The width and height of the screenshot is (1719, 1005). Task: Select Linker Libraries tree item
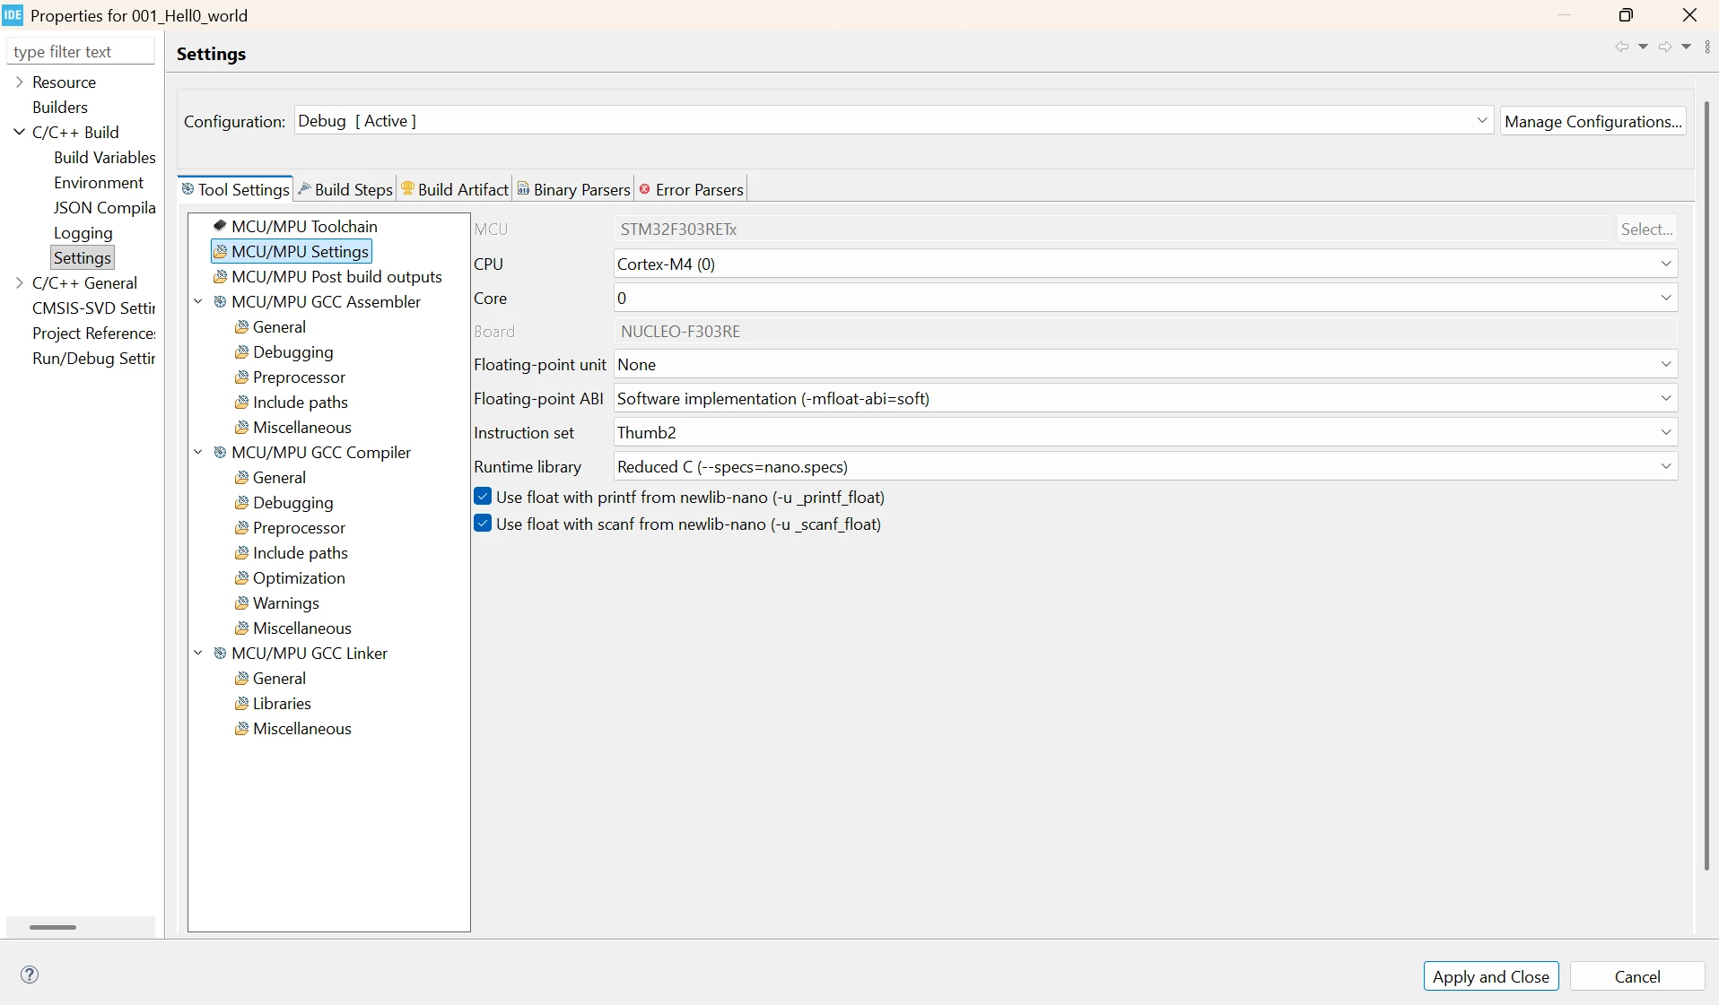[282, 703]
